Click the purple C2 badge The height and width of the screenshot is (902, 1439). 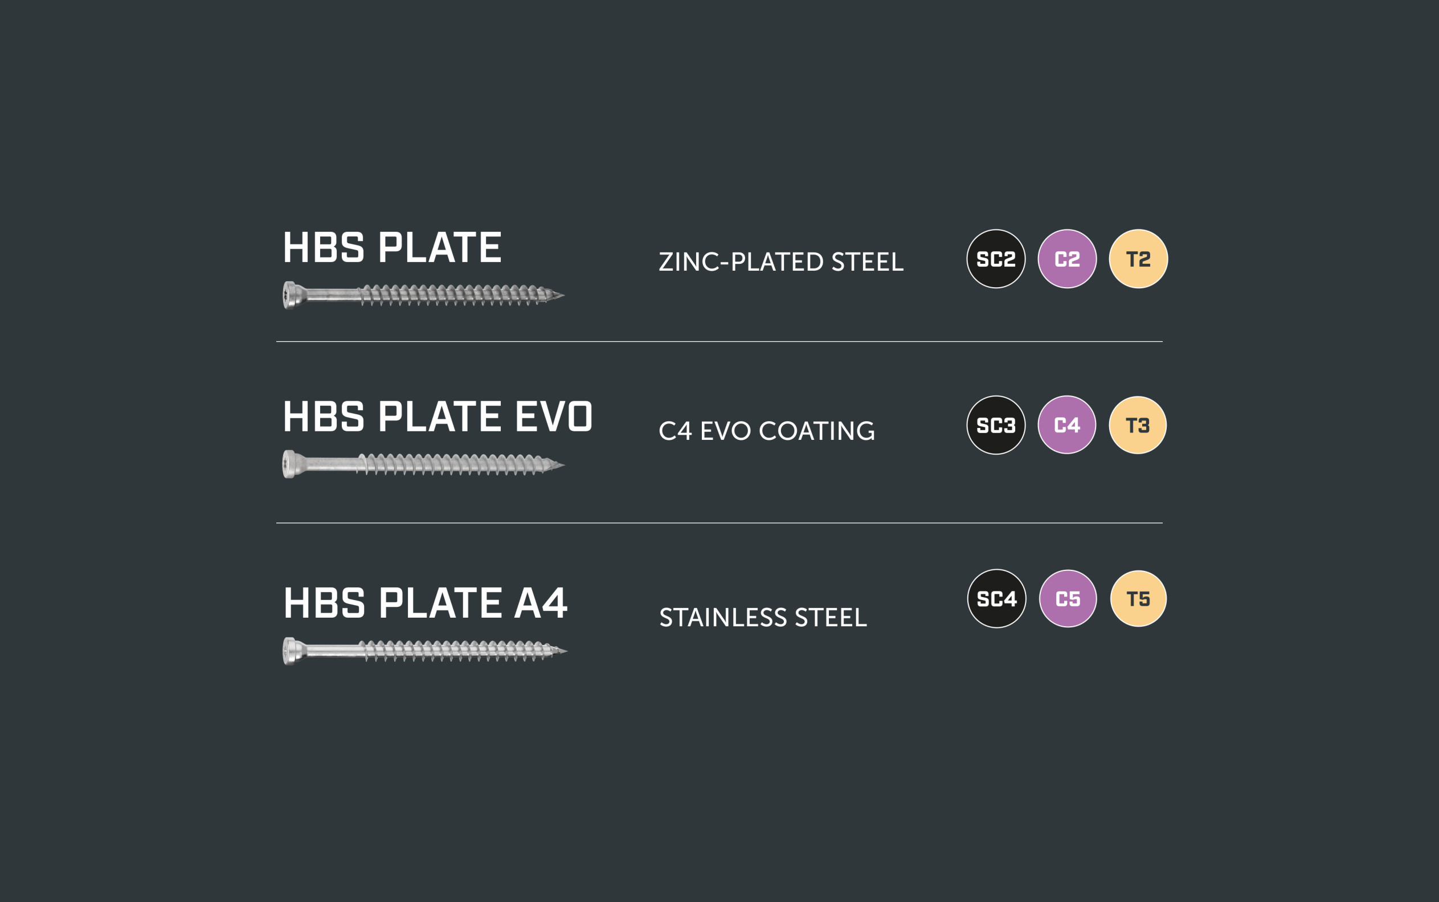coord(1067,259)
